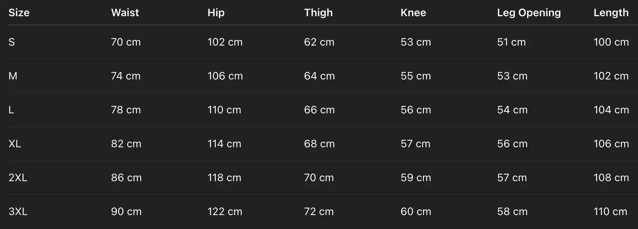Click the 106 cm hip value
This screenshot has width=638, height=229.
[225, 76]
